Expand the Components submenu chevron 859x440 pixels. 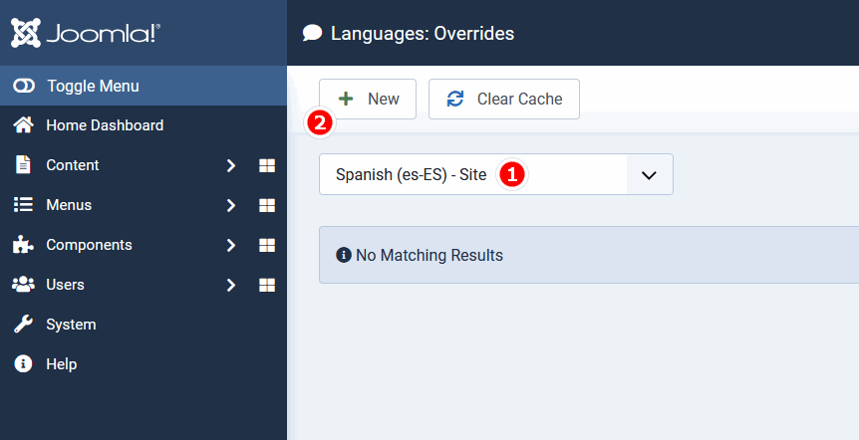click(x=230, y=245)
